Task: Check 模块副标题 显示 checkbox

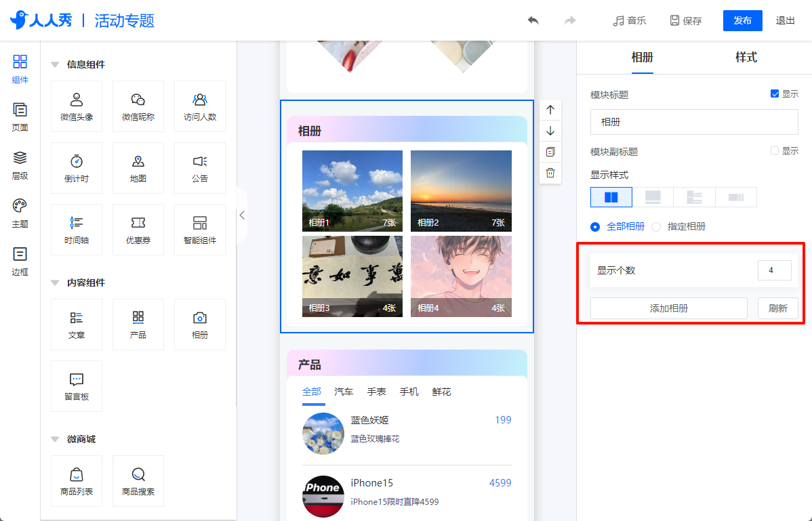Action: point(775,150)
